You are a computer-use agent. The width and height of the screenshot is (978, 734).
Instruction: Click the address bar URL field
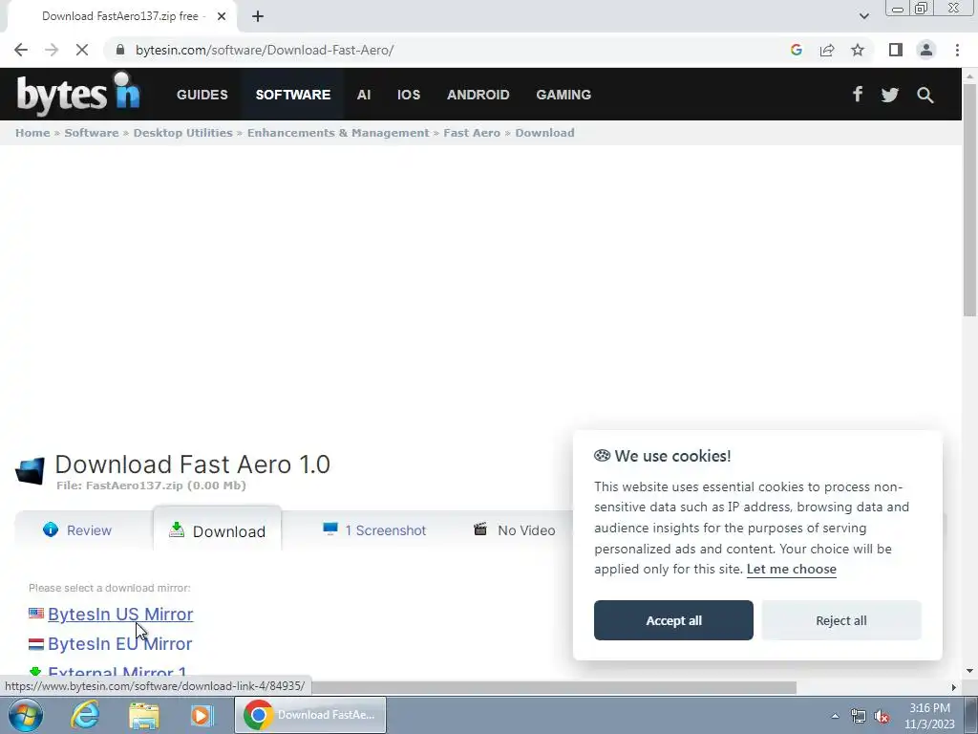[449, 50]
